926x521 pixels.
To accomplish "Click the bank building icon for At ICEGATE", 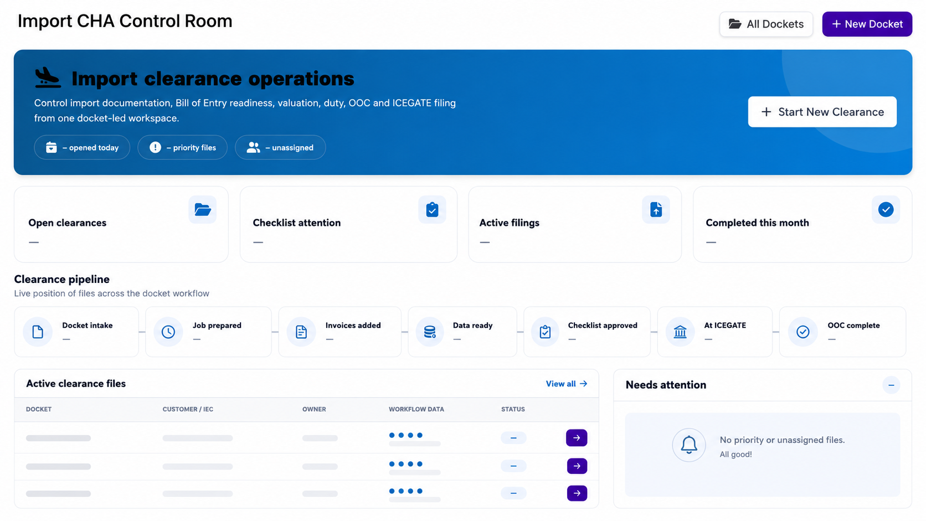I will point(680,332).
